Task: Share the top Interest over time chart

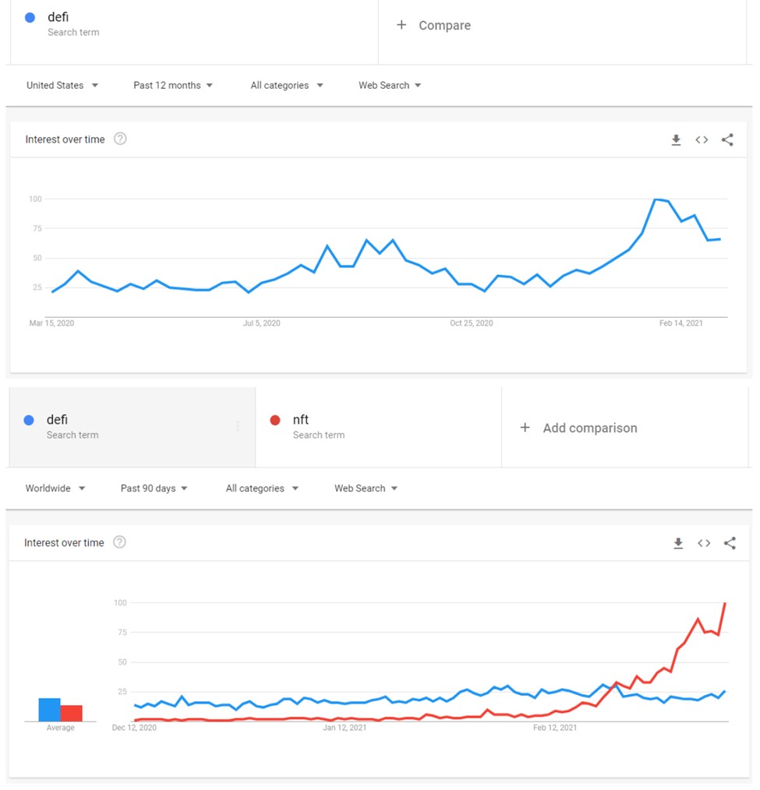Action: [x=726, y=139]
